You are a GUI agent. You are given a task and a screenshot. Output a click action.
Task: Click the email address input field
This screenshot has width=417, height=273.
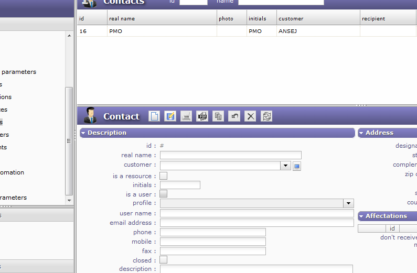pos(256,223)
